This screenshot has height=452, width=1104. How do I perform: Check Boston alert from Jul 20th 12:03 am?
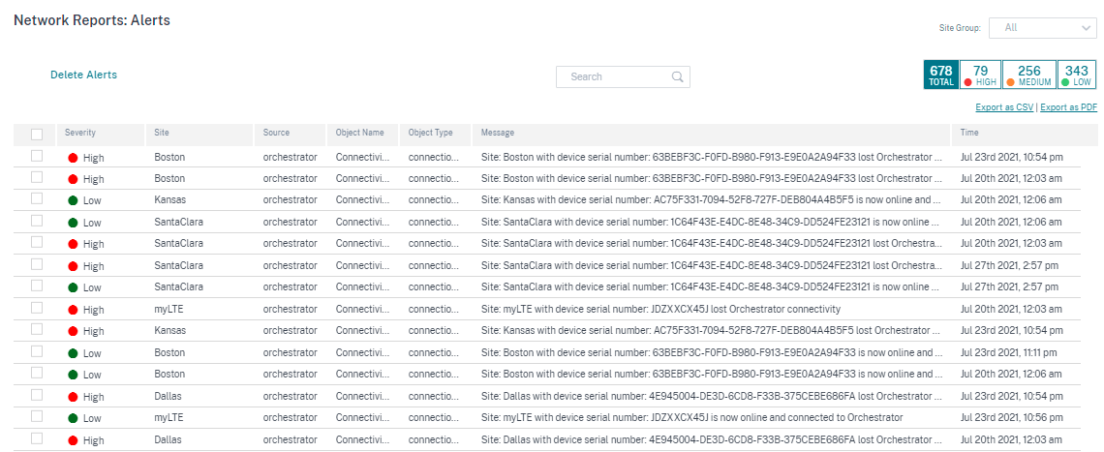pos(37,178)
